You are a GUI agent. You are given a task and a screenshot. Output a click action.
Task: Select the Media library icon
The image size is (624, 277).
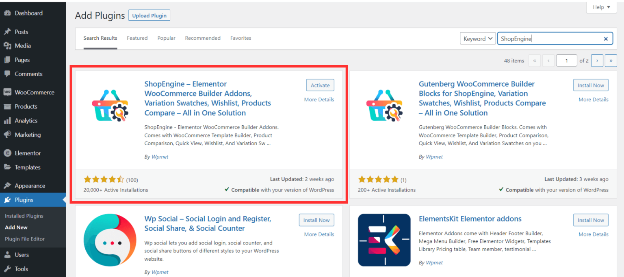pos(8,45)
